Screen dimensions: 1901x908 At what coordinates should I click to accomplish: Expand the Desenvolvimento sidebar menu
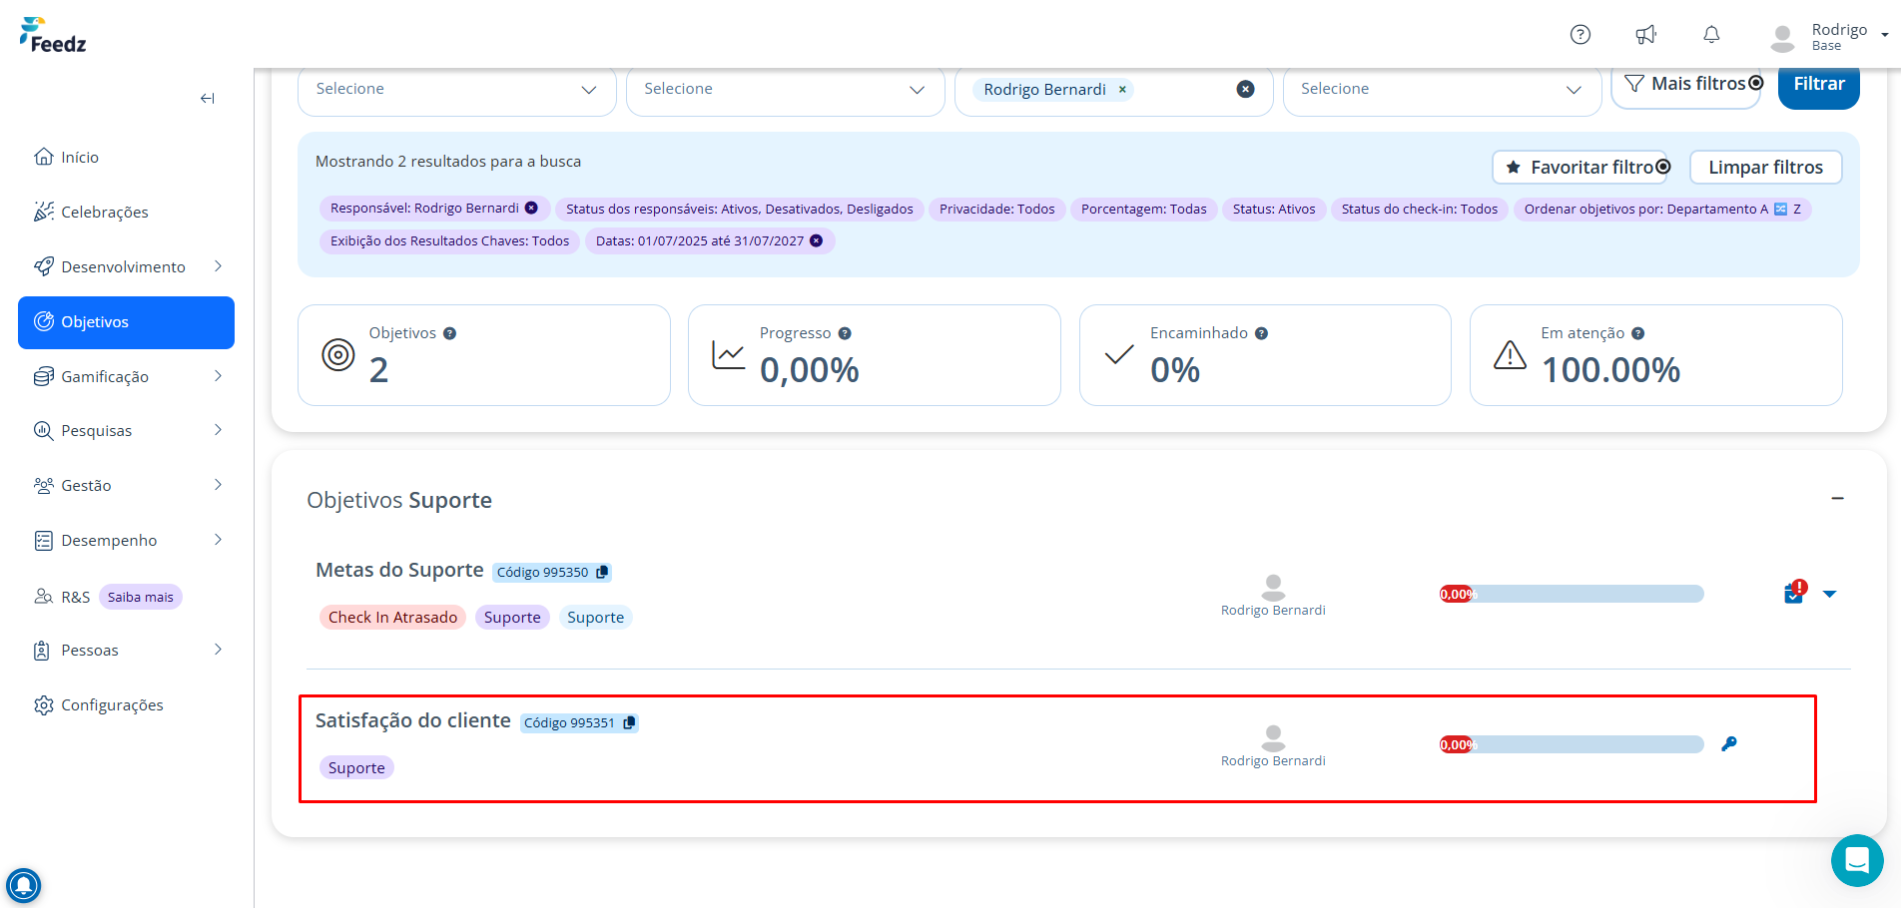[218, 266]
